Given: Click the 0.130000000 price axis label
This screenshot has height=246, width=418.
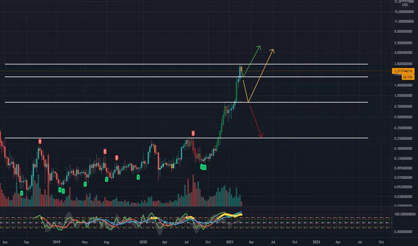Looking at the screenshot, I should tap(404, 158).
